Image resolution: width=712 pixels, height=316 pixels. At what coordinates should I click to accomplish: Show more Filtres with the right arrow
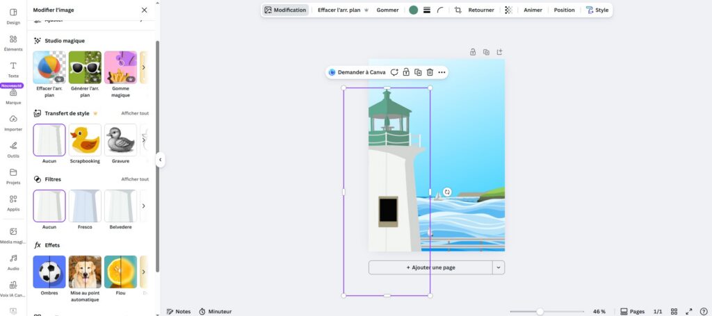(143, 206)
